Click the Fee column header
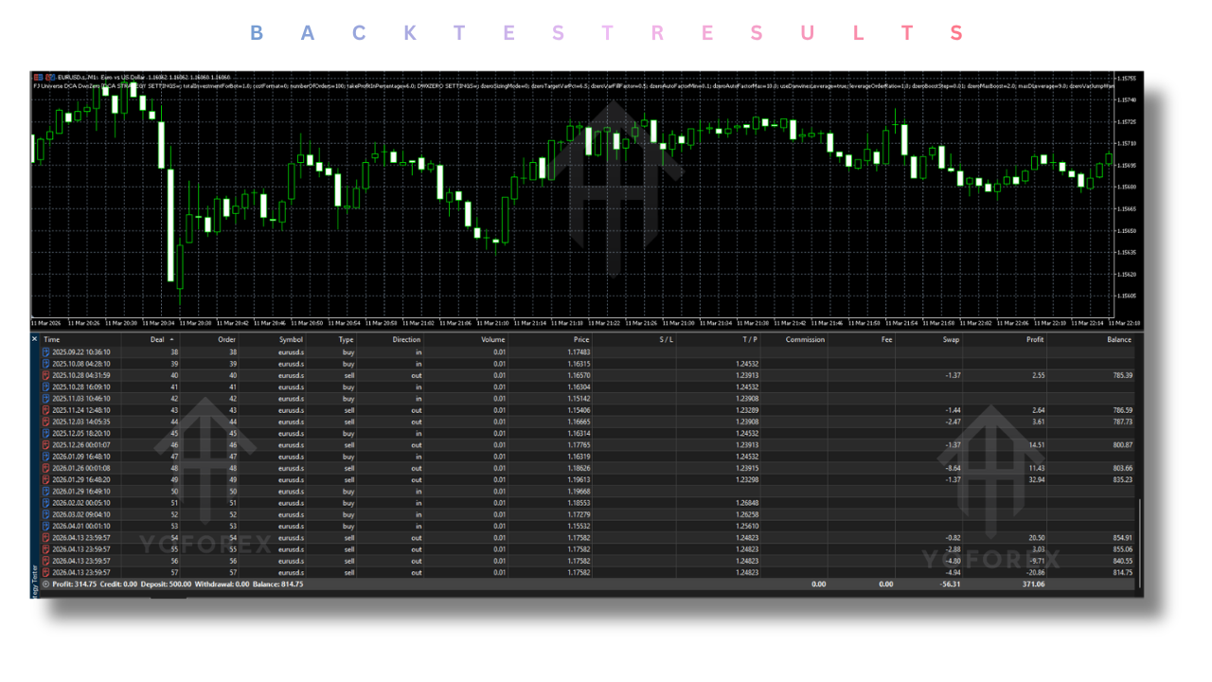 tap(886, 339)
